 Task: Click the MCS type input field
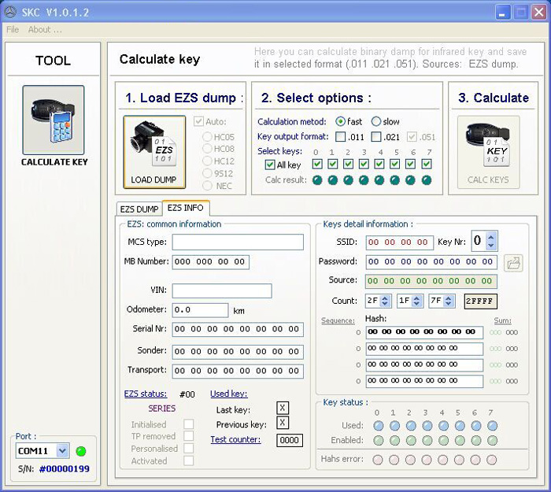(x=238, y=242)
